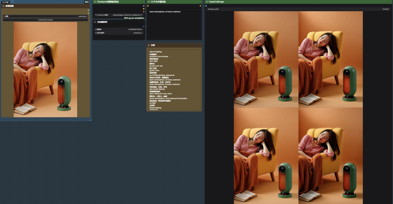The image size is (393, 204).
Task: Click the top-left generated output image
Action: click(266, 59)
